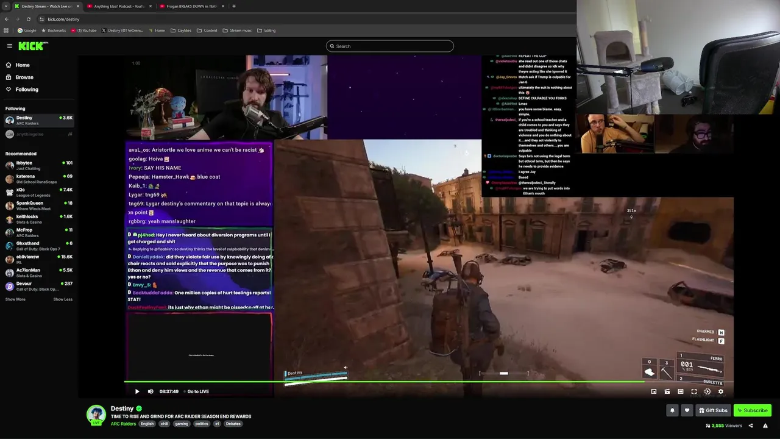Click Destiny's channel avatar below the video

(x=96, y=414)
